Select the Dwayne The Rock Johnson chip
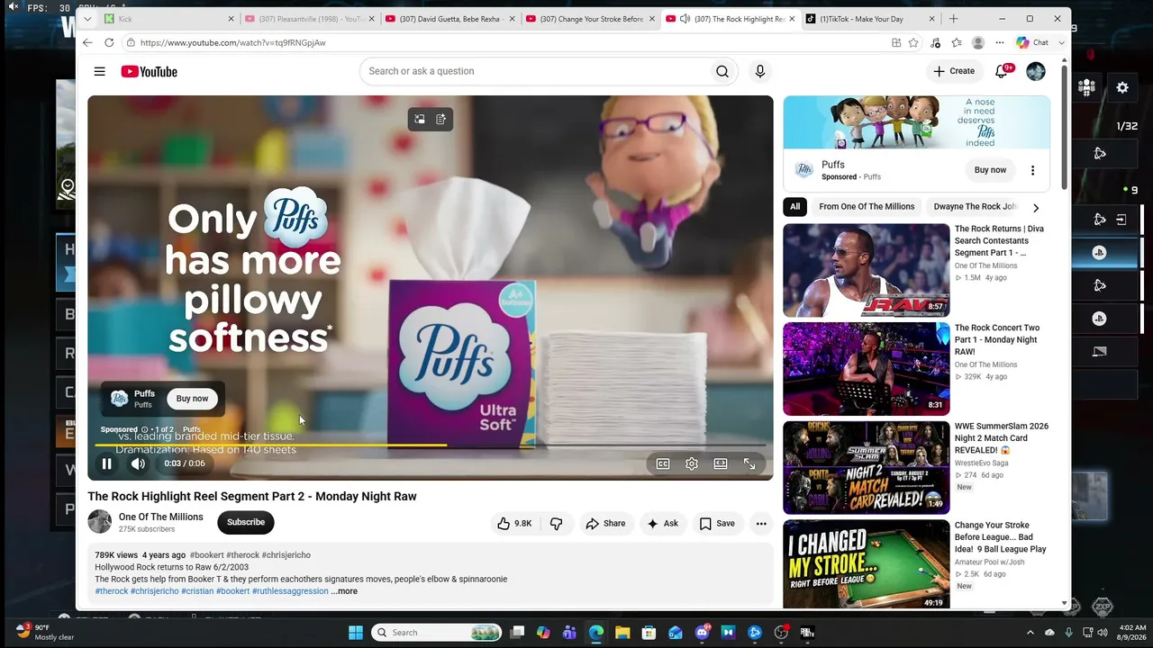The height and width of the screenshot is (648, 1153). tap(976, 207)
